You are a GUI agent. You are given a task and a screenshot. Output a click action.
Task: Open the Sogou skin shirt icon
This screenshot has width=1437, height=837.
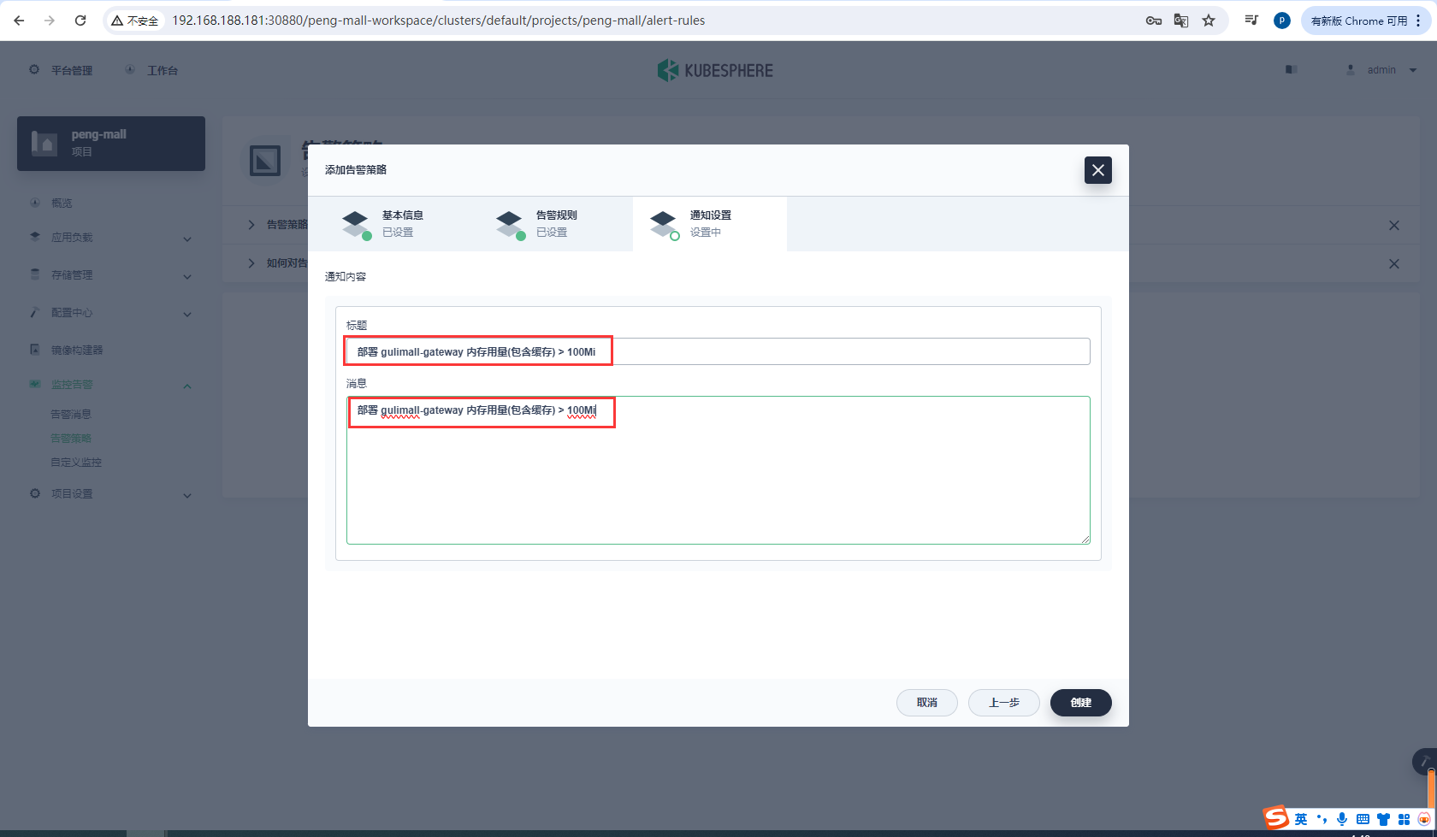point(1383,819)
